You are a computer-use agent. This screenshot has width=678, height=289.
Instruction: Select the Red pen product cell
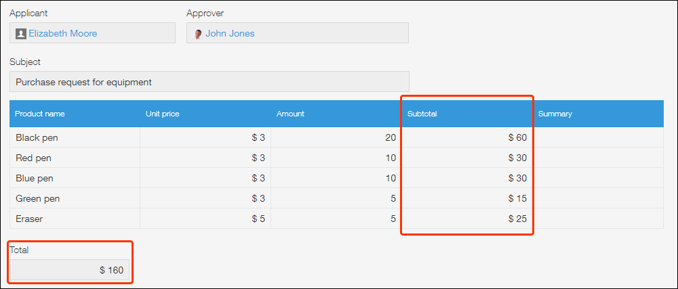[x=75, y=158]
